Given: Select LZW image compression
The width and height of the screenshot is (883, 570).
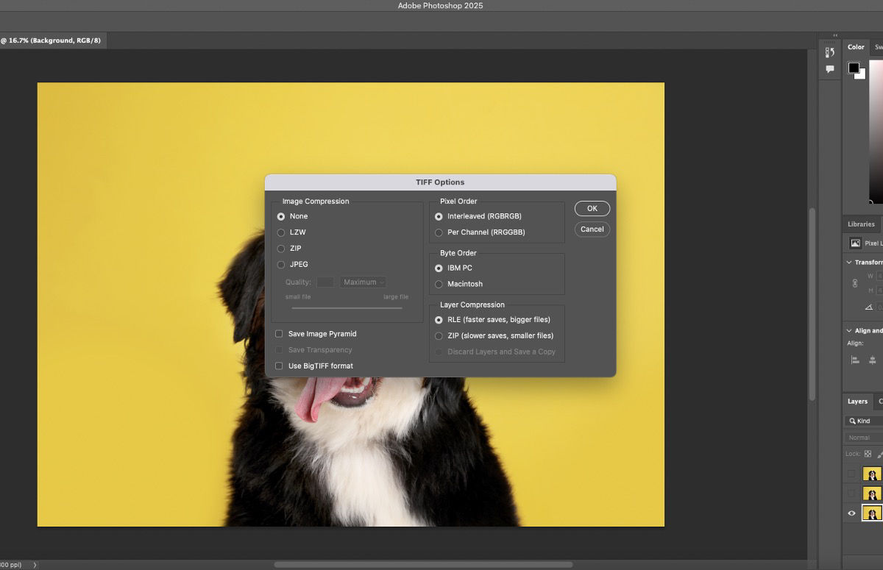Looking at the screenshot, I should (281, 232).
